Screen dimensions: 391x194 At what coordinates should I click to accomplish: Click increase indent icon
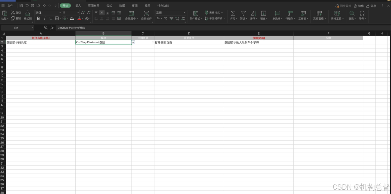click(x=119, y=13)
